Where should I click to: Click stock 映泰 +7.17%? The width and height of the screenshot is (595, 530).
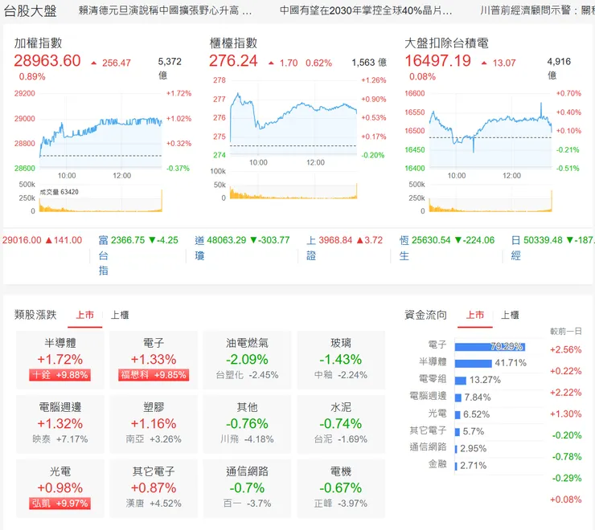click(x=60, y=439)
